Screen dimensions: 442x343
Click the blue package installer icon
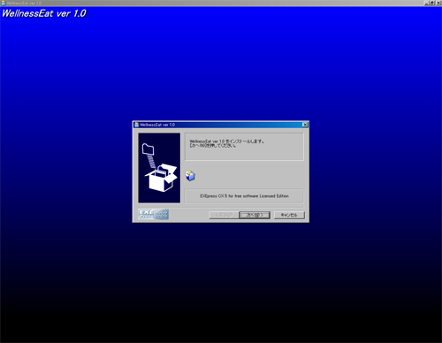pos(190,176)
